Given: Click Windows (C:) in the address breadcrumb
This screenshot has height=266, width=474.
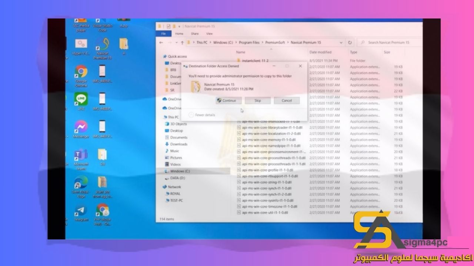Looking at the screenshot, I should tap(223, 42).
